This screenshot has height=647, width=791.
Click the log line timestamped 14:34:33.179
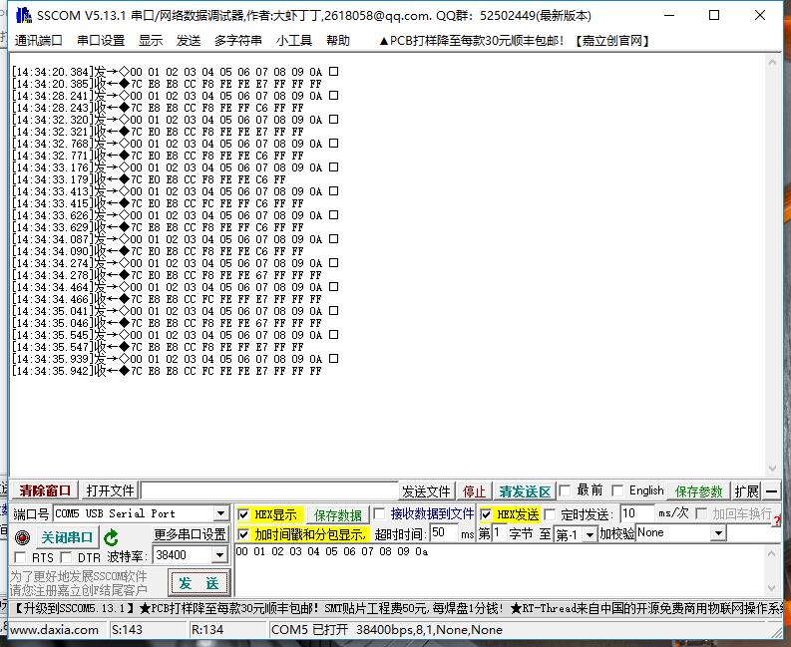(x=149, y=179)
